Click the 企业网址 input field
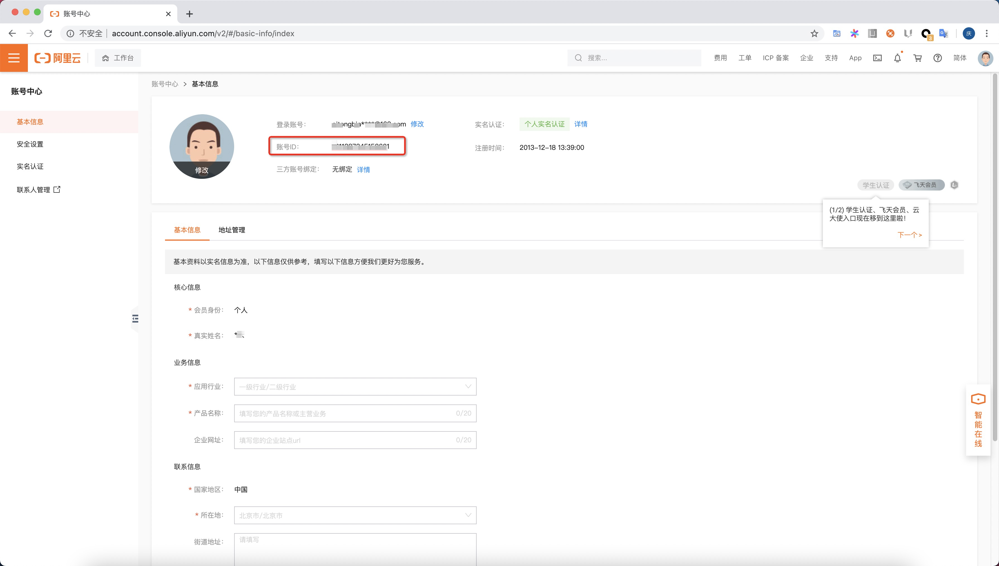Screen dimensions: 999x566 [x=355, y=440]
